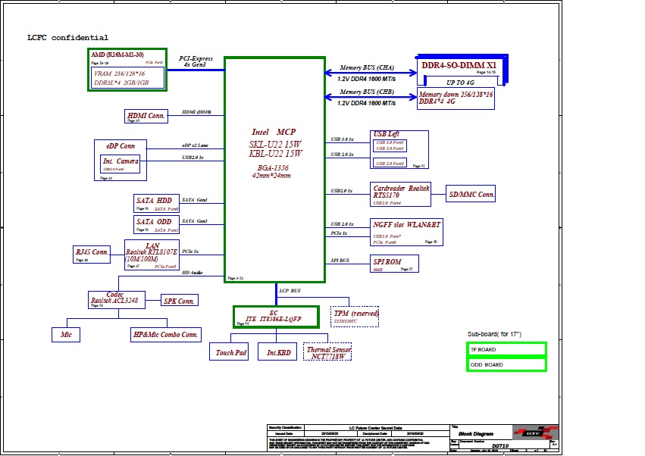Select the SATA HDD block
Image resolution: width=645 pixels, height=456 pixels.
coord(156,204)
